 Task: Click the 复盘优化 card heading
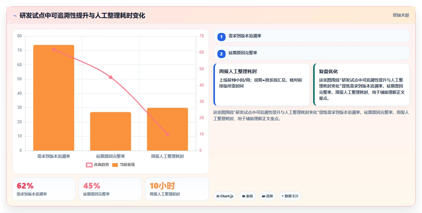point(329,72)
